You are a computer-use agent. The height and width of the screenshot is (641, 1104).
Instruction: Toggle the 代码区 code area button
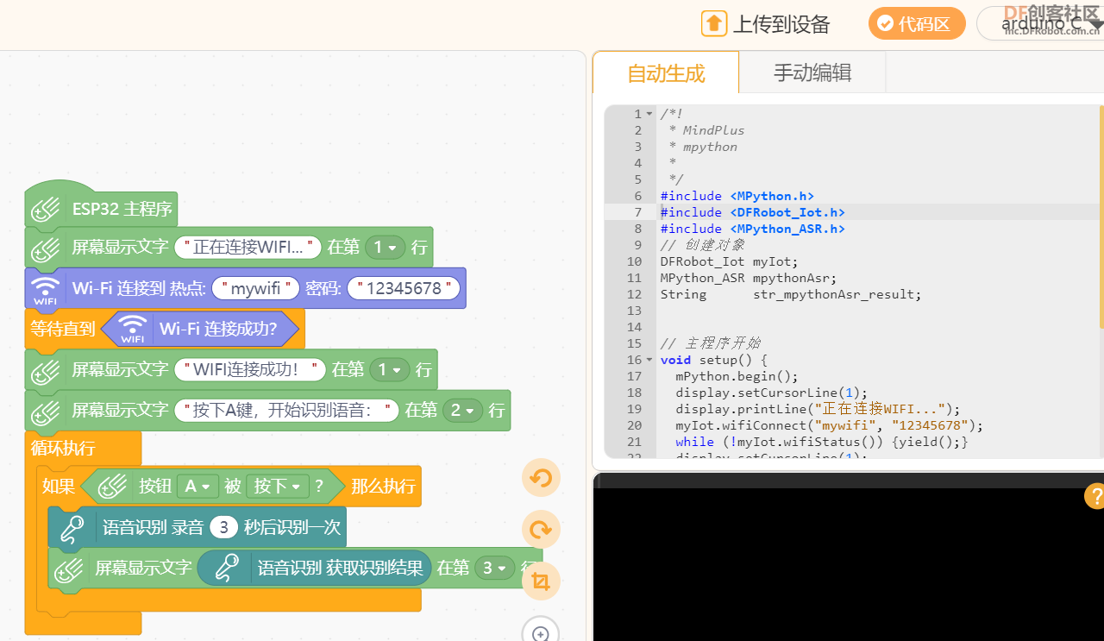tap(916, 24)
